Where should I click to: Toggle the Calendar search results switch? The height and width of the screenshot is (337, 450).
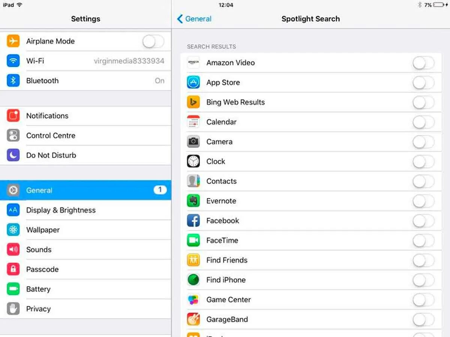pyautogui.click(x=424, y=122)
